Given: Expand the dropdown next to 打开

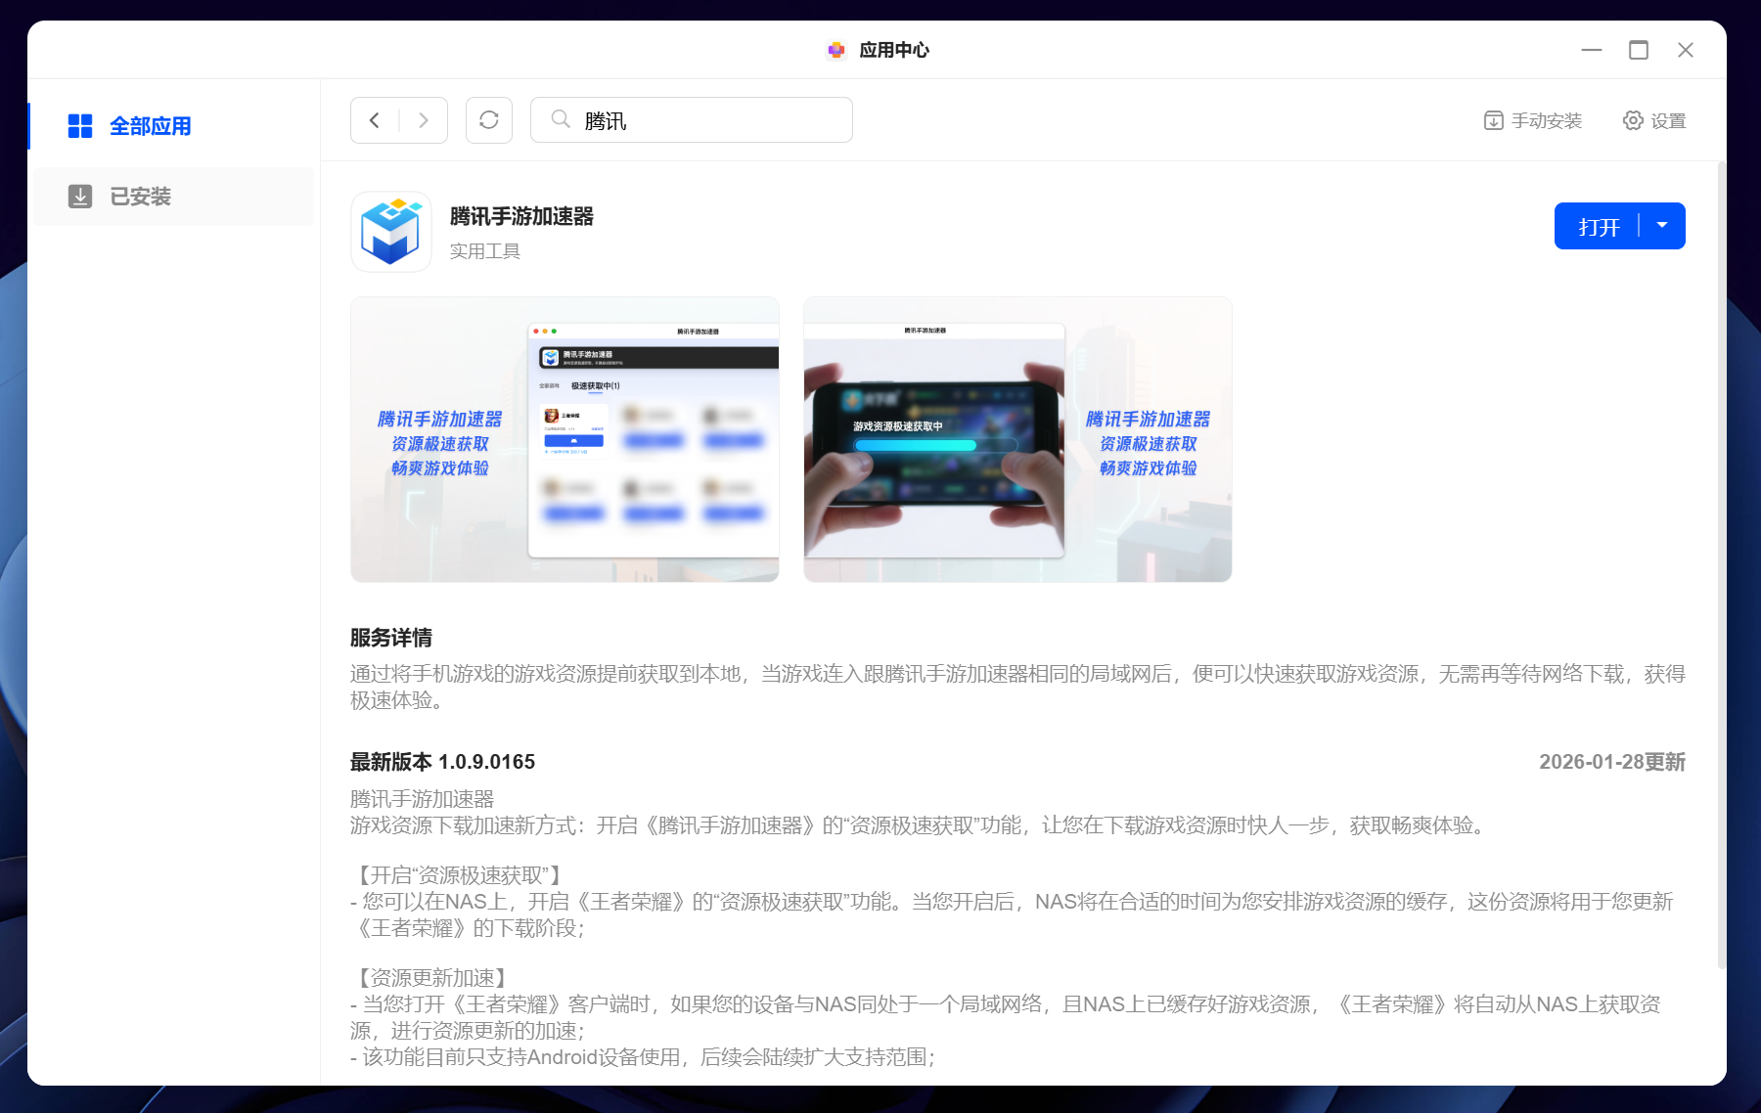Looking at the screenshot, I should click(1660, 225).
